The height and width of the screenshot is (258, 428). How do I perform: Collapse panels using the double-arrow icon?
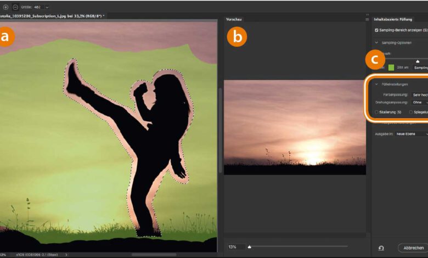click(x=368, y=15)
